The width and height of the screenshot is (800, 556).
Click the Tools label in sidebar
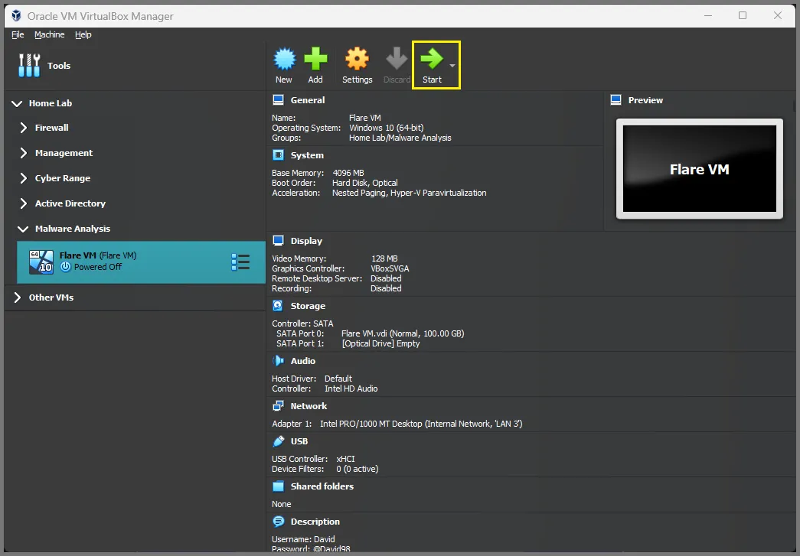[59, 65]
